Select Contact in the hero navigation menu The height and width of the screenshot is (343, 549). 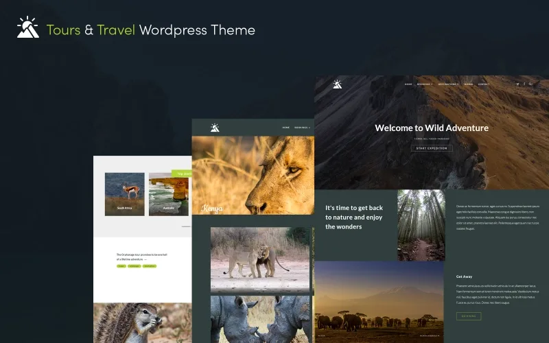click(484, 84)
